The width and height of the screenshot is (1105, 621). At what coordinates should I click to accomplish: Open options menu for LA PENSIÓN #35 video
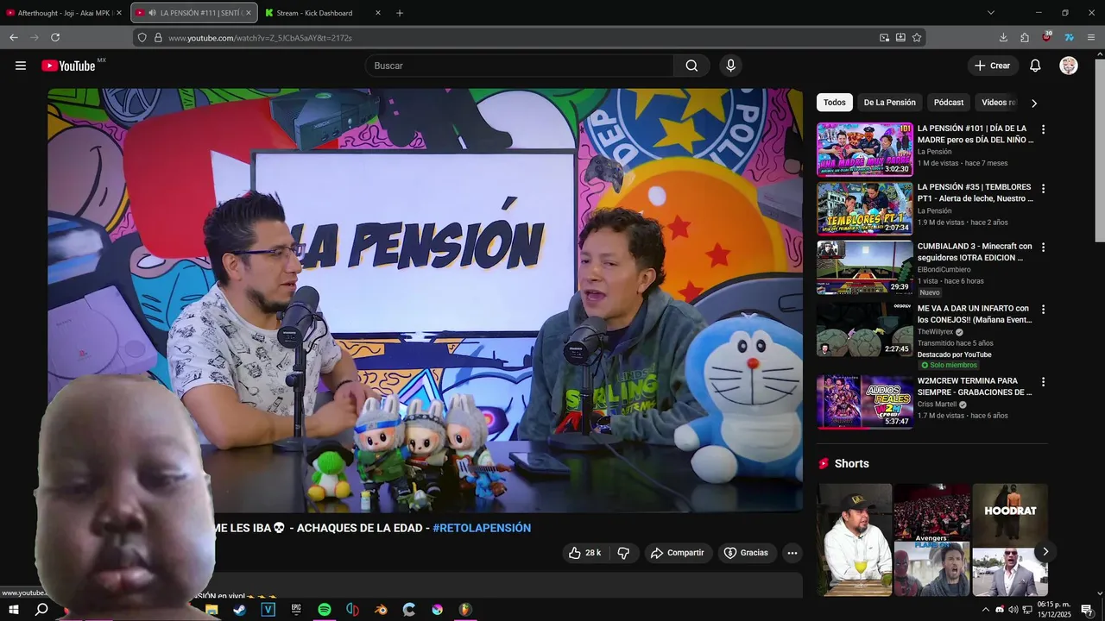point(1043,188)
